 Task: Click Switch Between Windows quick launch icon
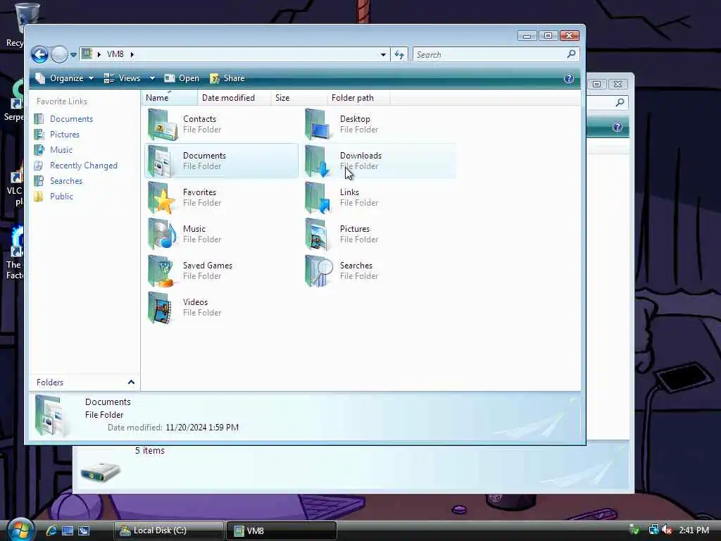click(84, 530)
